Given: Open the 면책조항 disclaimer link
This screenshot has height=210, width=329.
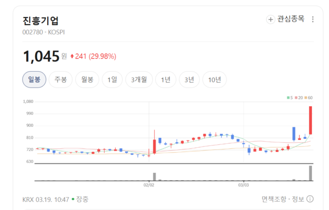Looking at the screenshot, I should [x=274, y=199].
